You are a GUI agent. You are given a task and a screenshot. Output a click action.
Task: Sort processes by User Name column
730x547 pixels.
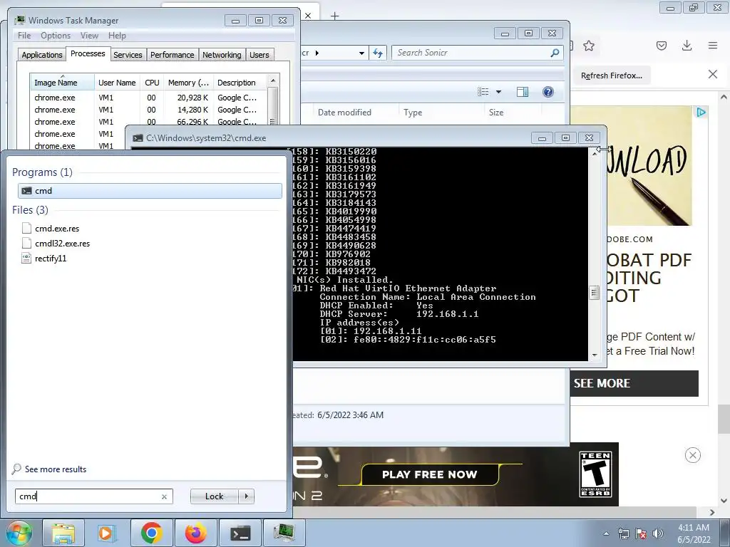(x=118, y=83)
